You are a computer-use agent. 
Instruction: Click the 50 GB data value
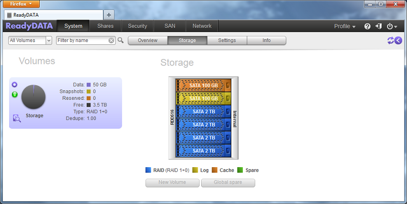[100, 85]
